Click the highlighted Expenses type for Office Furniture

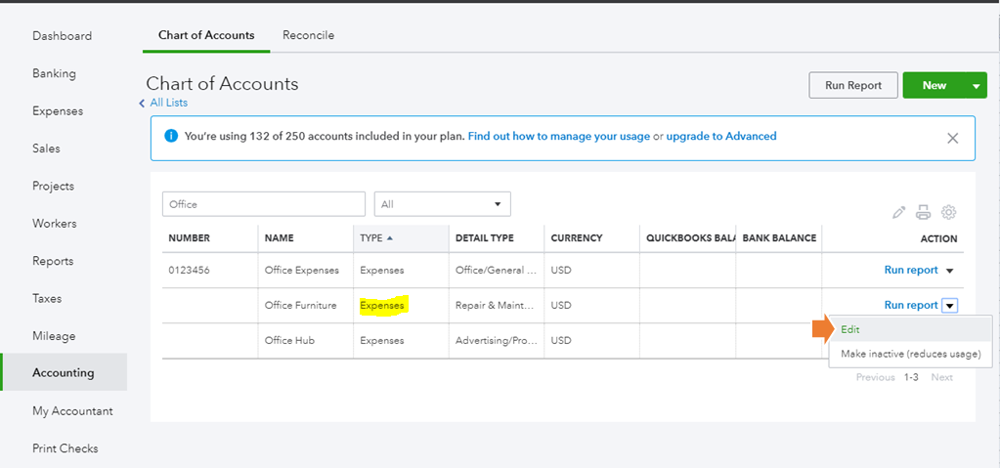(382, 306)
